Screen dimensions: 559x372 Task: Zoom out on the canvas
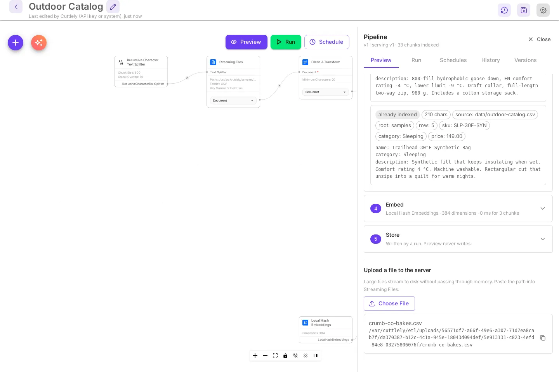265,356
